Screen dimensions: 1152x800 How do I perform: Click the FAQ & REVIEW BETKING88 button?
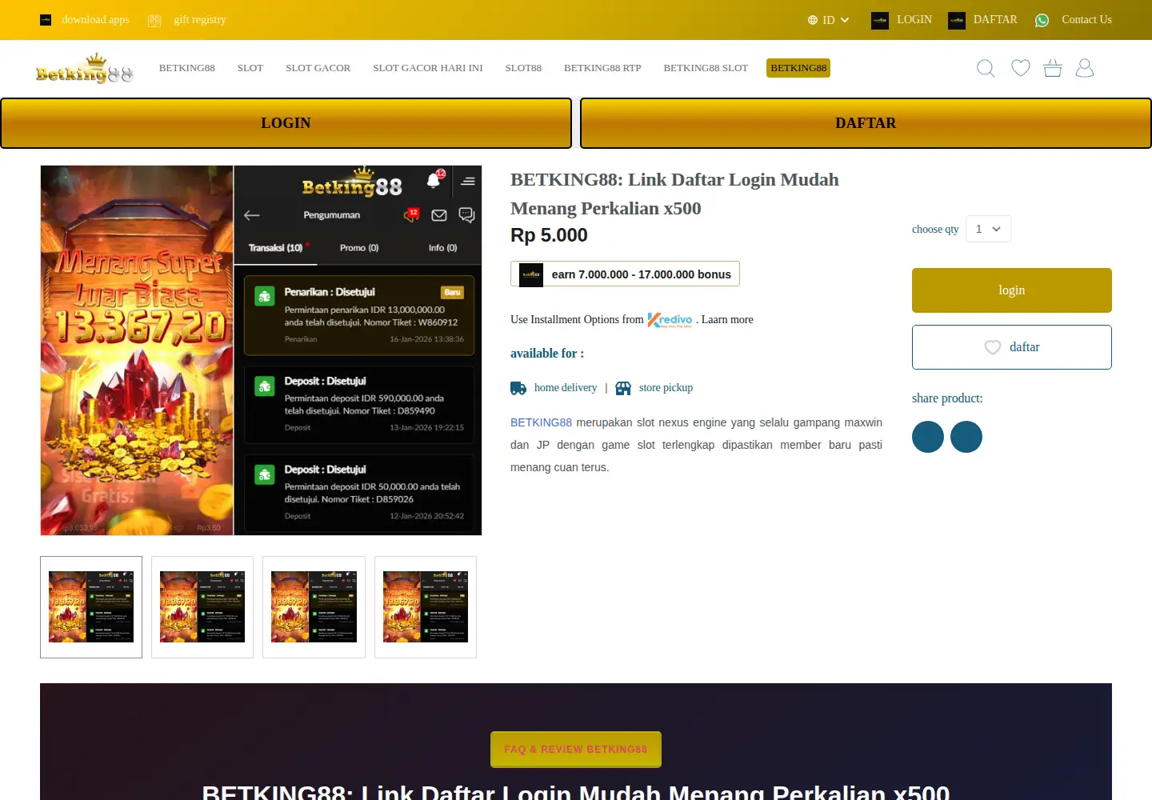[576, 750]
